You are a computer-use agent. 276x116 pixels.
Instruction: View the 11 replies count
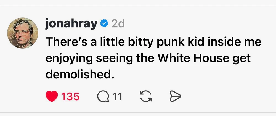(x=118, y=96)
